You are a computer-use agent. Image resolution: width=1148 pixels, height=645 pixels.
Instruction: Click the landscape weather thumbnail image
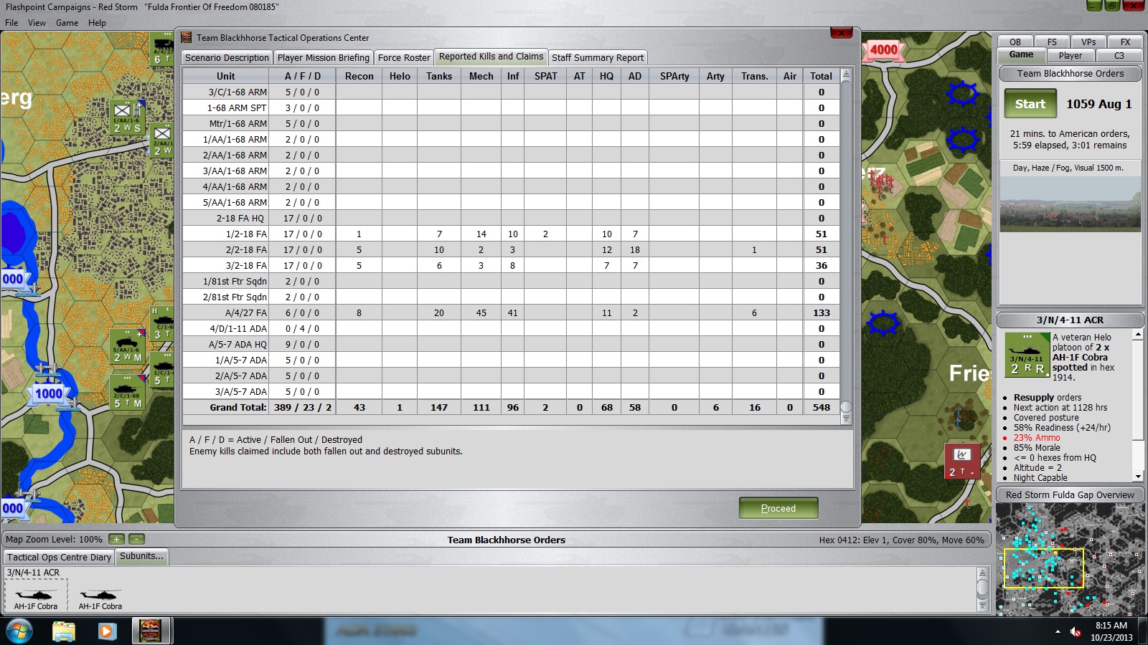click(1070, 204)
